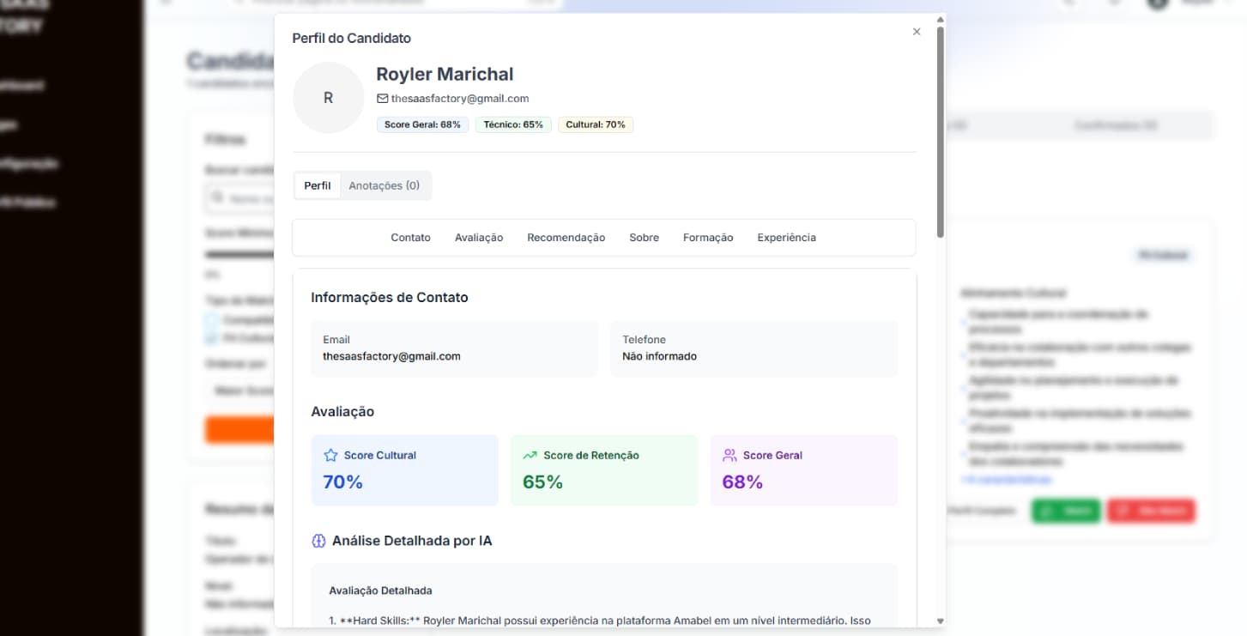Click the people icon on Score Geral card
Image resolution: width=1247 pixels, height=636 pixels.
[x=730, y=456]
